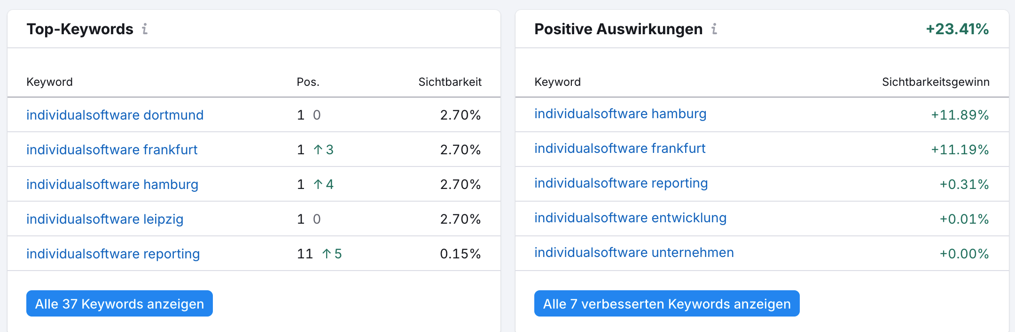Click the info icon next to Top-Keywords
The height and width of the screenshot is (332, 1015).
145,30
